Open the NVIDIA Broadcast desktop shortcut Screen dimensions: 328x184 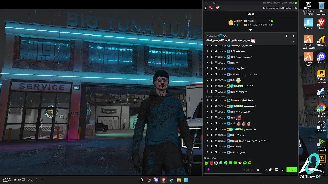point(321,145)
